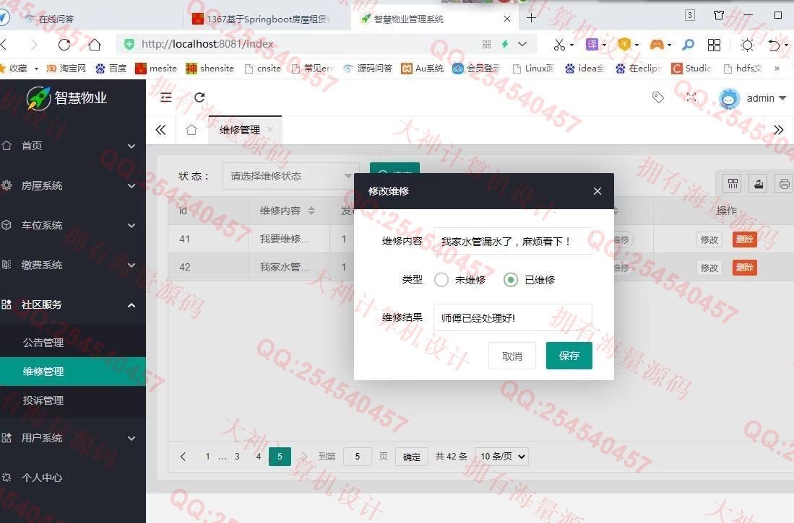The height and width of the screenshot is (523, 794).
Task: Export the table data icon
Action: tap(759, 184)
